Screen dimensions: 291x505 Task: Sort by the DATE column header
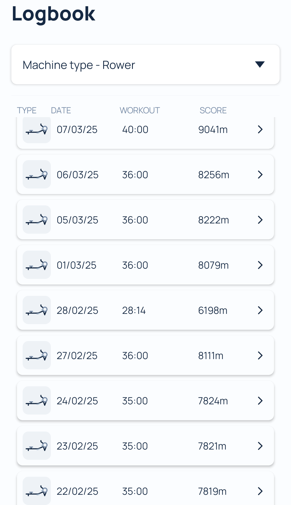[61, 110]
